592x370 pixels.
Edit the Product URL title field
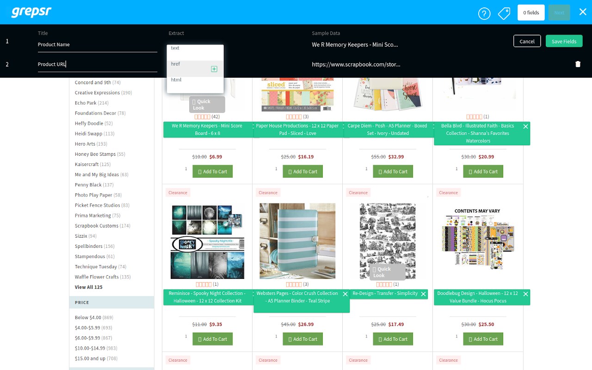(98, 65)
